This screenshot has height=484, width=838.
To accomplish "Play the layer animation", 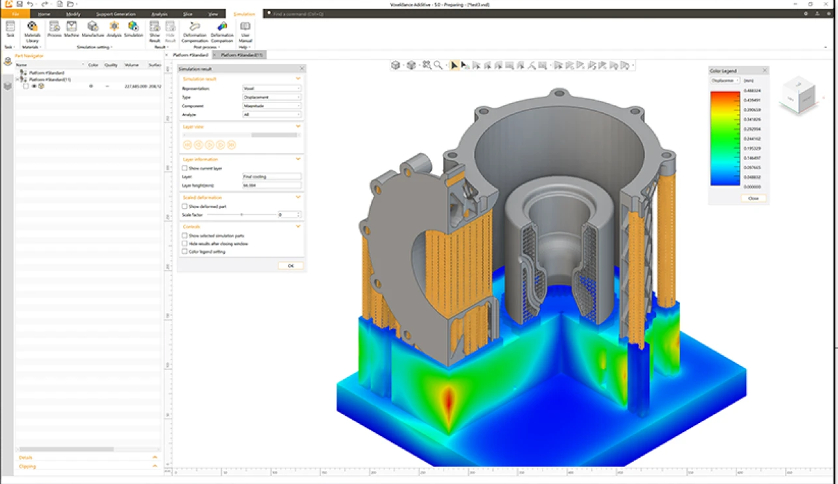I will (x=209, y=145).
